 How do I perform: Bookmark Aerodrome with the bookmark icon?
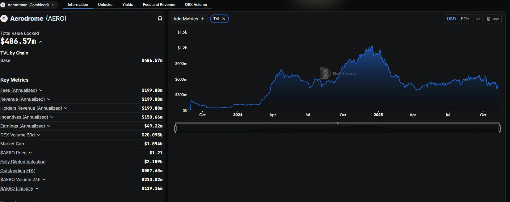tap(160, 18)
